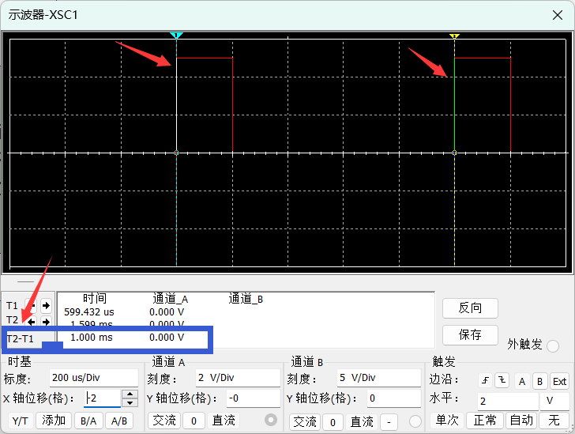Select B/A display mode
575x434 pixels.
(88, 421)
